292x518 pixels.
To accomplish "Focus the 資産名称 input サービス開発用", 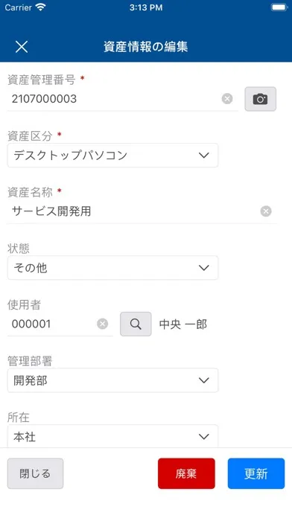I will coord(134,211).
